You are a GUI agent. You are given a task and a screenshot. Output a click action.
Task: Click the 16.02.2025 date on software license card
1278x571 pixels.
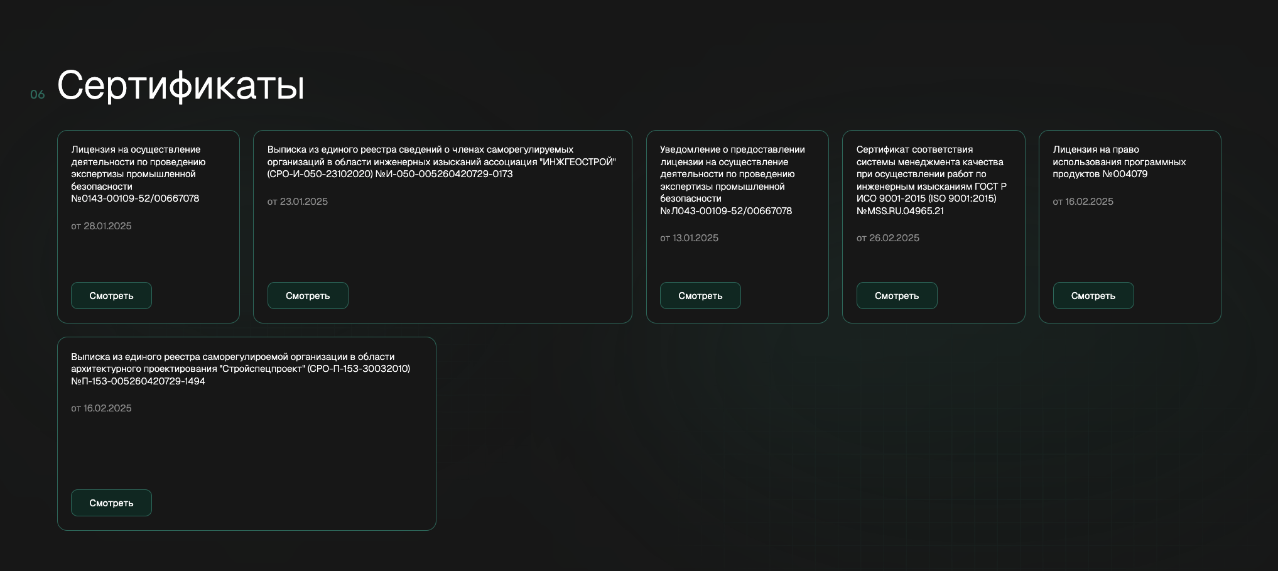point(1083,202)
